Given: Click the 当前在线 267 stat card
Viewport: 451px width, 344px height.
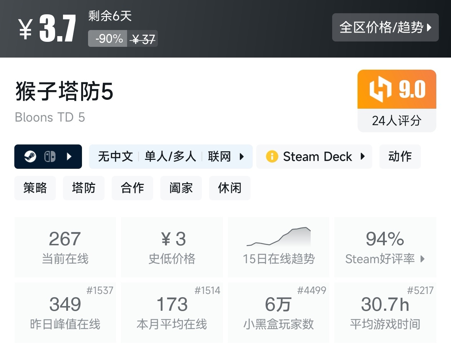Looking at the screenshot, I should point(65,247).
